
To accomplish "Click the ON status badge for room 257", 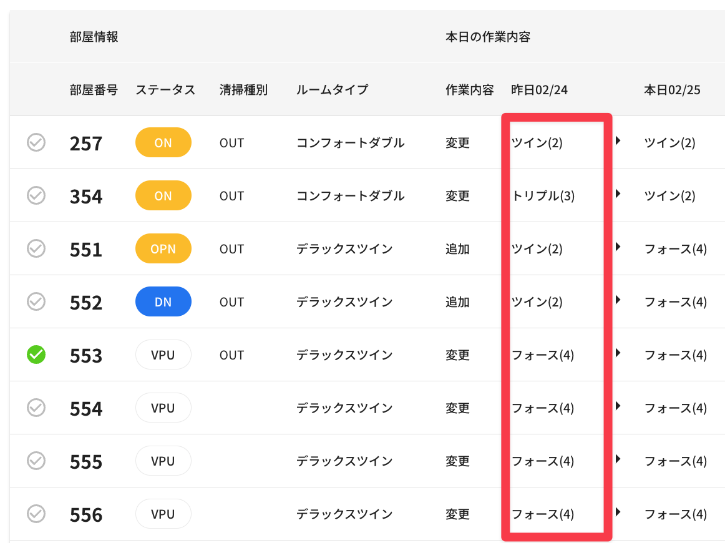I will [163, 143].
